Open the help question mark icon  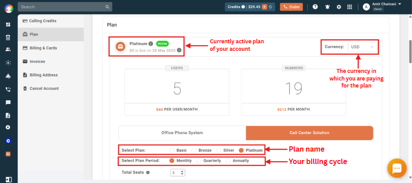(x=315, y=7)
